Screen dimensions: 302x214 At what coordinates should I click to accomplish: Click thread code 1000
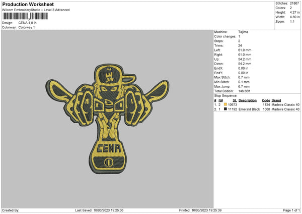pyautogui.click(x=266, y=110)
